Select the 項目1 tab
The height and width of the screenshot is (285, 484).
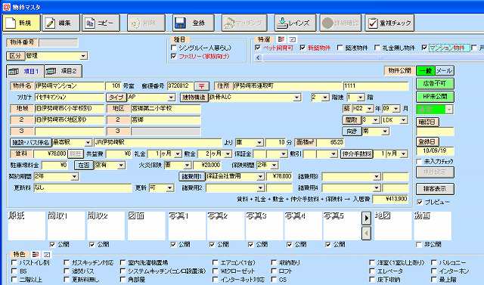[x=25, y=71]
